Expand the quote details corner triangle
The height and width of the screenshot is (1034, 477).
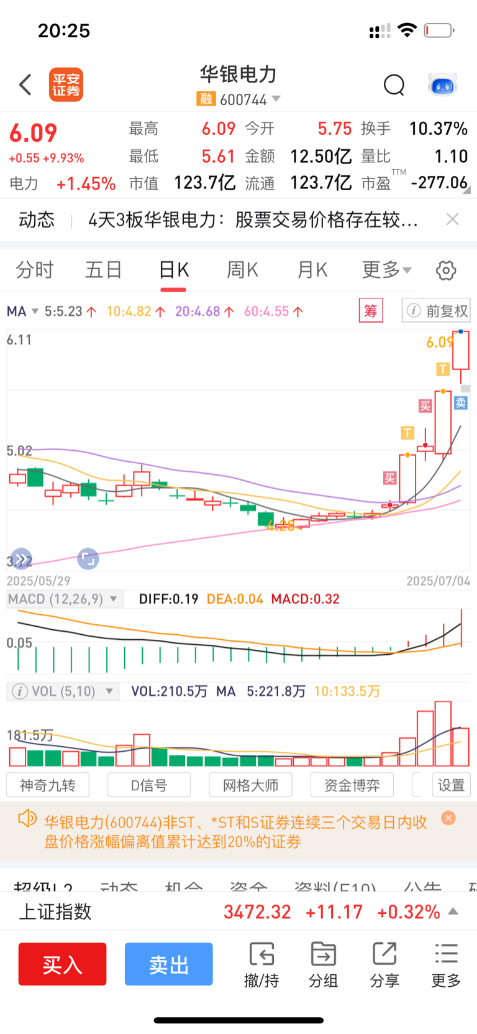[467, 190]
